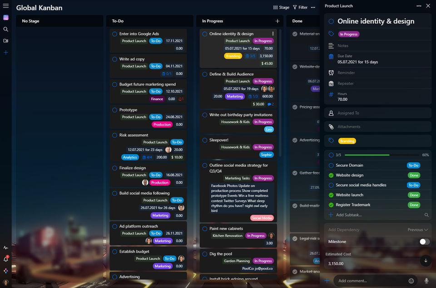Uncheck Register Trademark subtask
Screen dimensions: 436x288
pyautogui.click(x=331, y=205)
